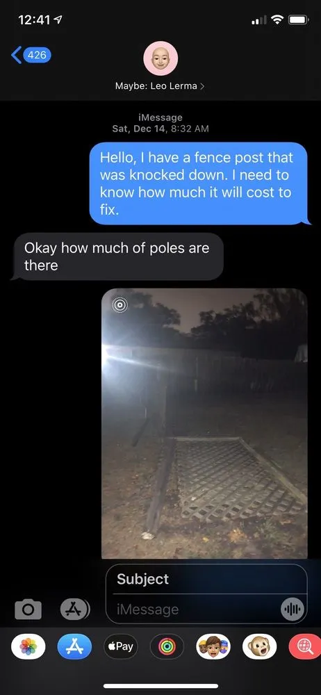Tap the Subject input field
The width and height of the screenshot is (321, 695).
click(206, 579)
